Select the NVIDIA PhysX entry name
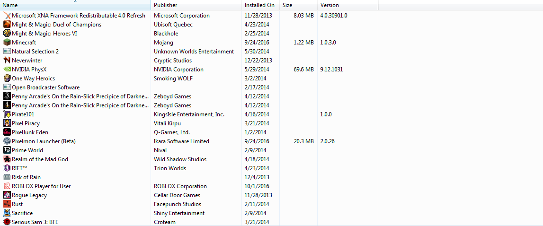This screenshot has height=226, width=543. click(x=29, y=70)
